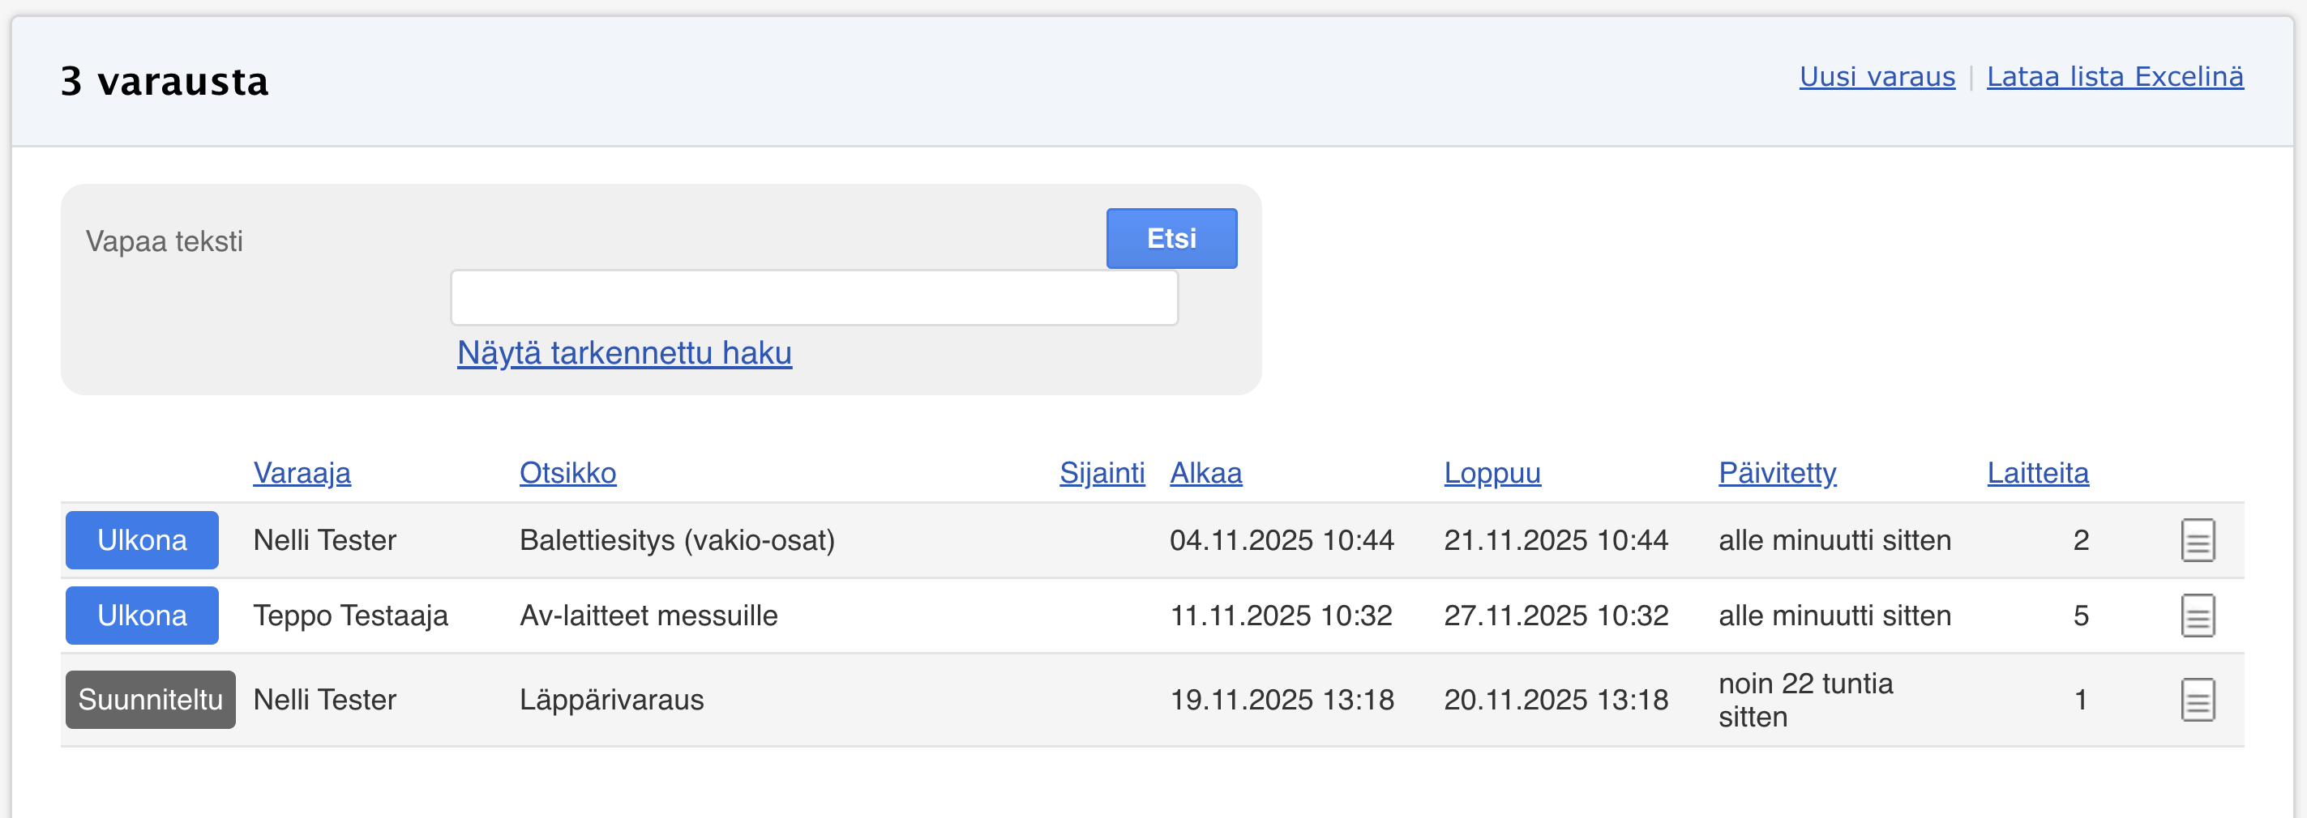Screen dimensions: 2307x818
Task: Open details icon for Läppärivaraus reservation
Action: pos(2197,700)
